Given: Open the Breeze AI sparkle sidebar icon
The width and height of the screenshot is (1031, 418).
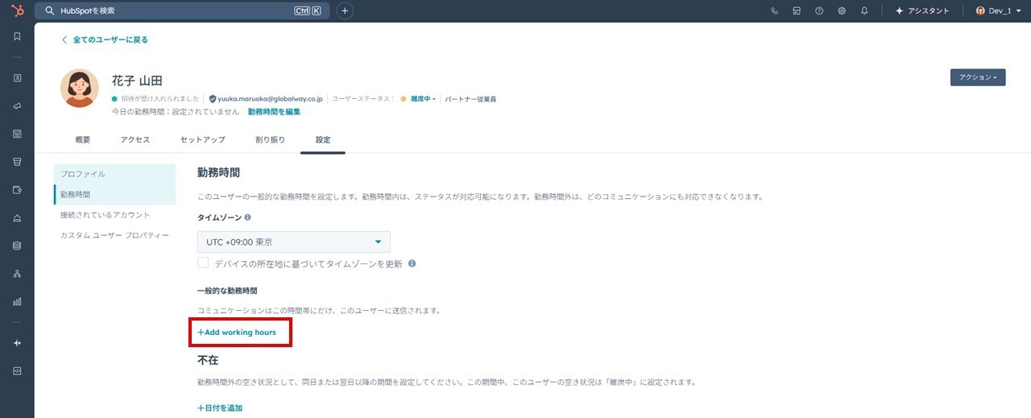Looking at the screenshot, I should pyautogui.click(x=17, y=343).
